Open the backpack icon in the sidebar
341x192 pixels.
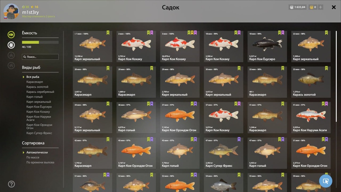coord(11,45)
